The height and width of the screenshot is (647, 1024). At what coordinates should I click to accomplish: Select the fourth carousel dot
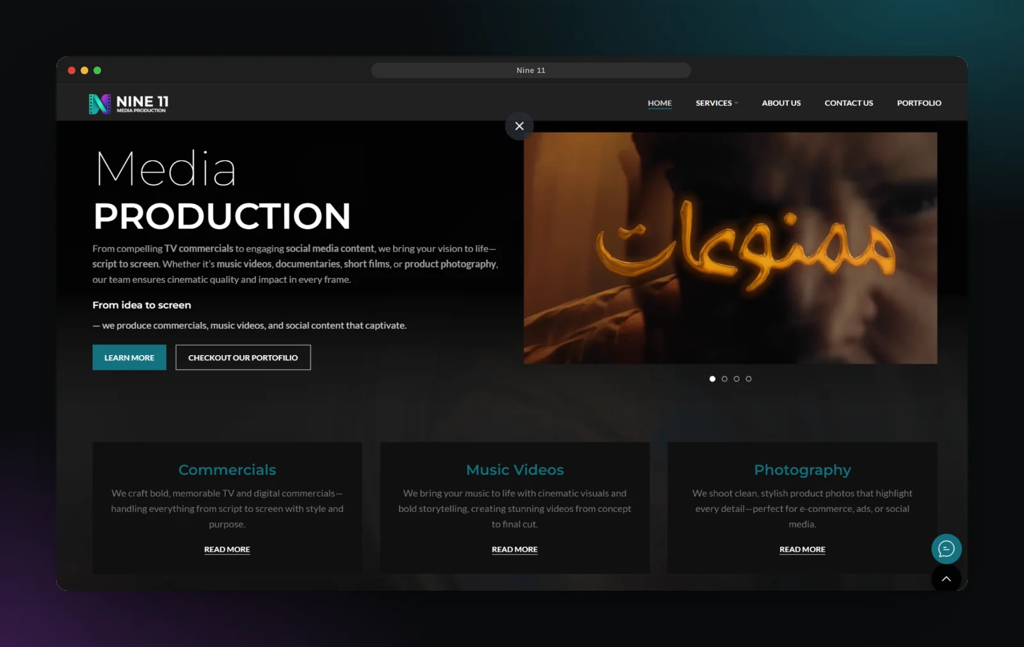749,379
